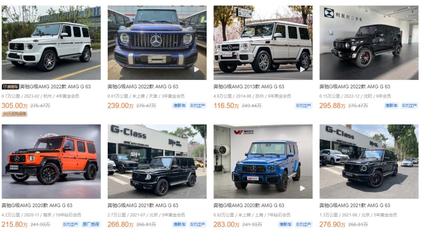Screen dimensions: 421x238
Task: Click 0次过户 tag on 266.80万 listing
Action: click(x=198, y=224)
